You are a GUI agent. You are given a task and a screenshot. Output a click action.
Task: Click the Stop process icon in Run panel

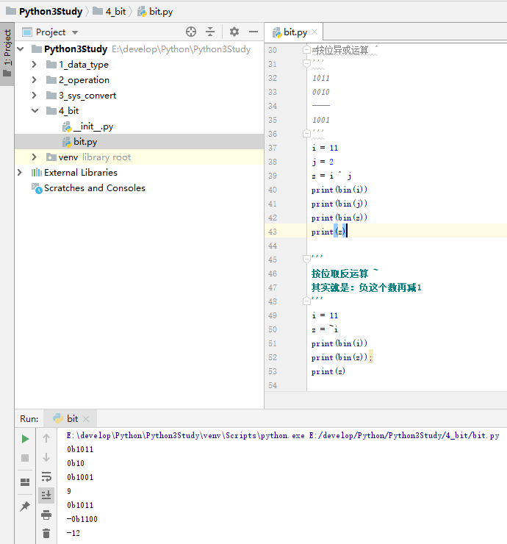pos(26,457)
